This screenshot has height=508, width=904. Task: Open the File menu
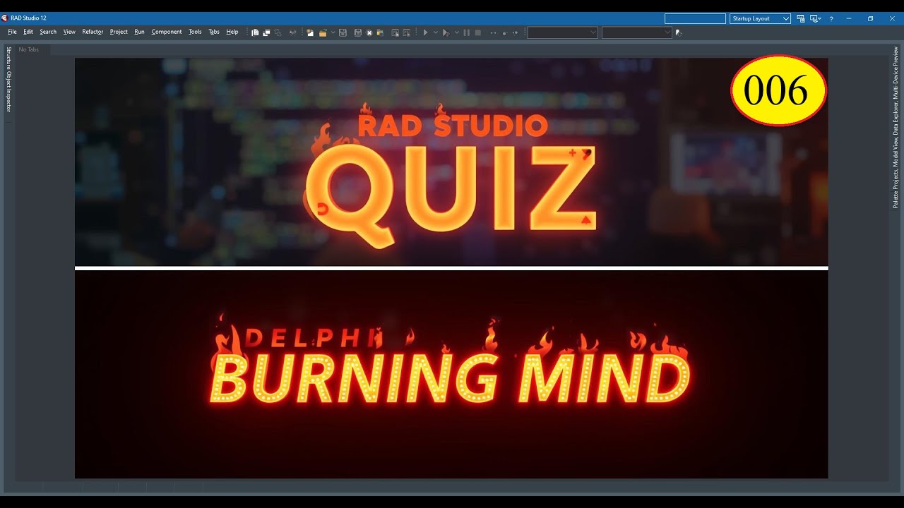coord(12,32)
